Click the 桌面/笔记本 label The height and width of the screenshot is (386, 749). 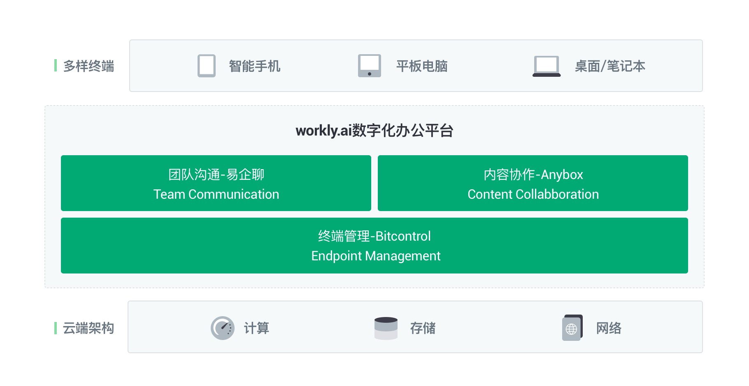tap(610, 66)
